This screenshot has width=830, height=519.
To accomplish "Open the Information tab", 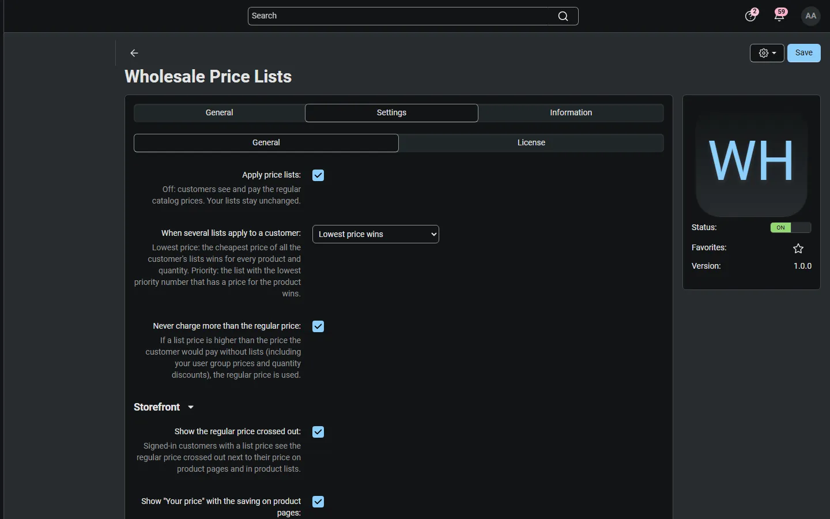I will [x=571, y=113].
